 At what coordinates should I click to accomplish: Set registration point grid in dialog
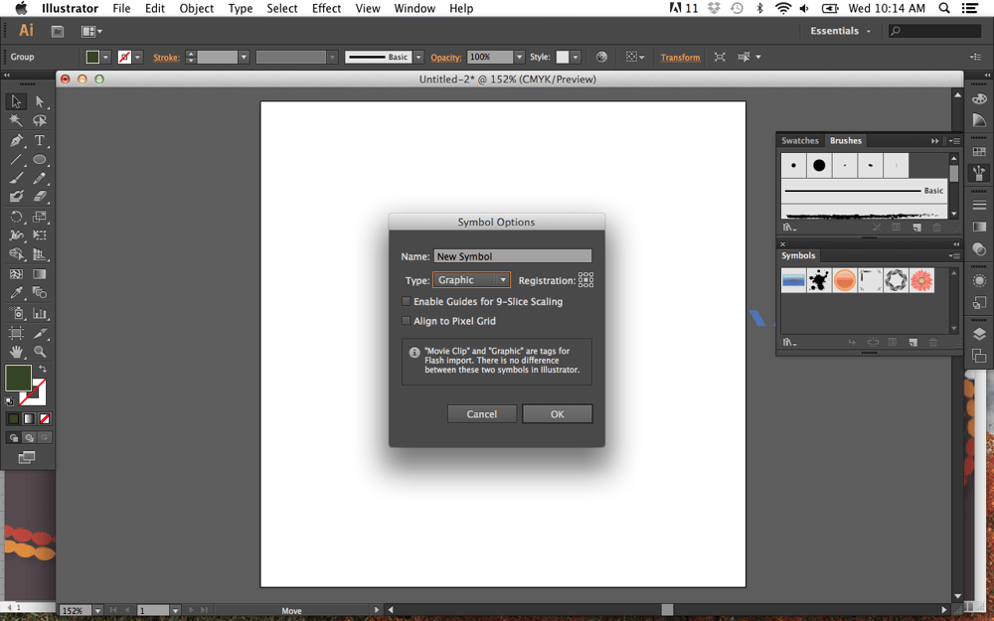[x=585, y=279]
